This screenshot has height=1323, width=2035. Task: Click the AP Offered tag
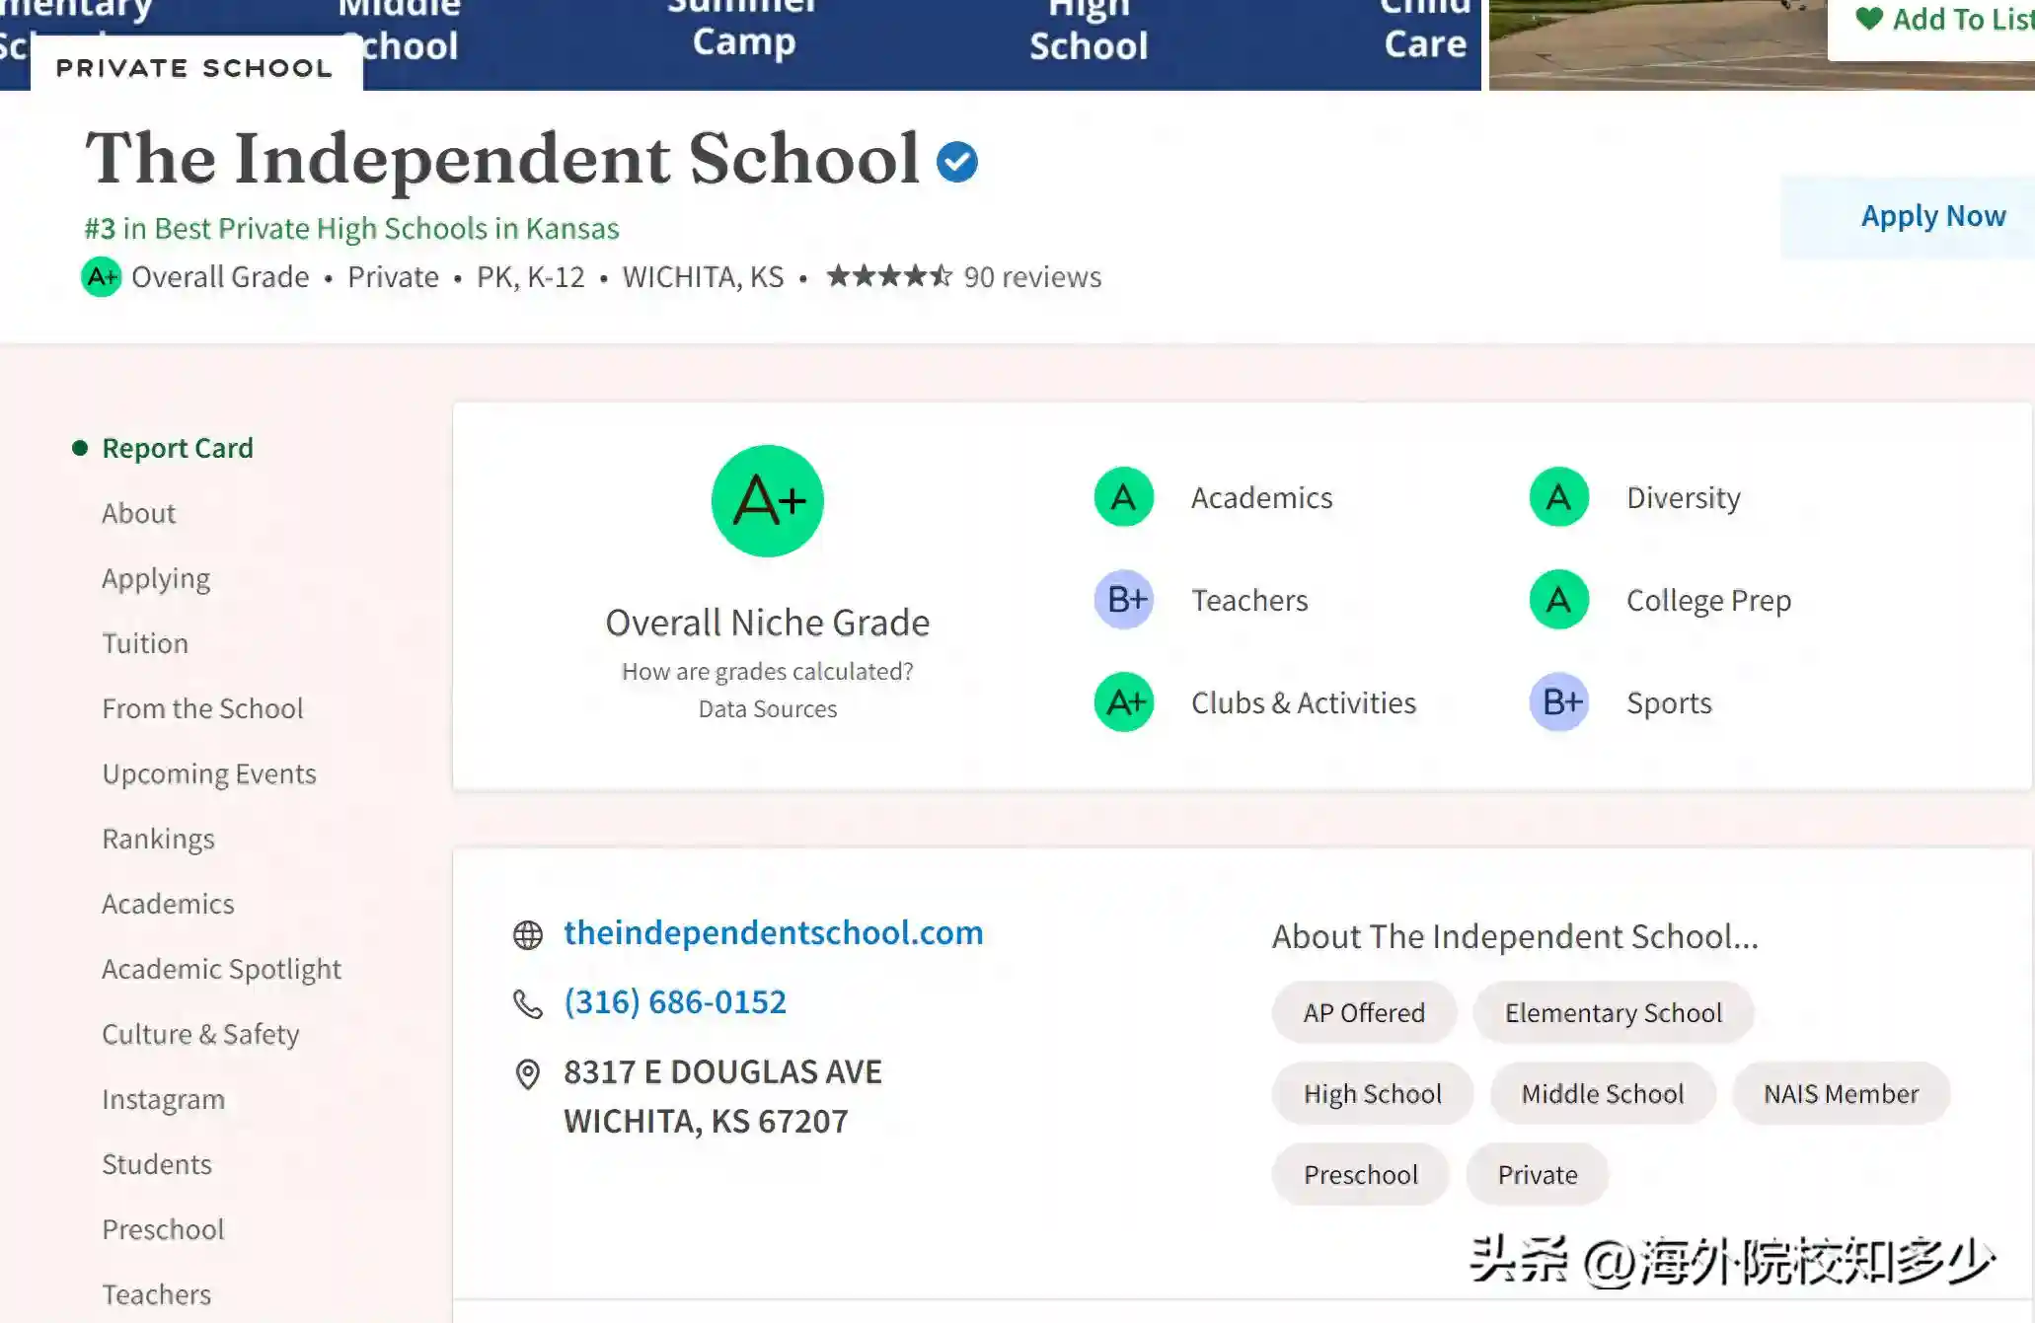tap(1363, 1012)
